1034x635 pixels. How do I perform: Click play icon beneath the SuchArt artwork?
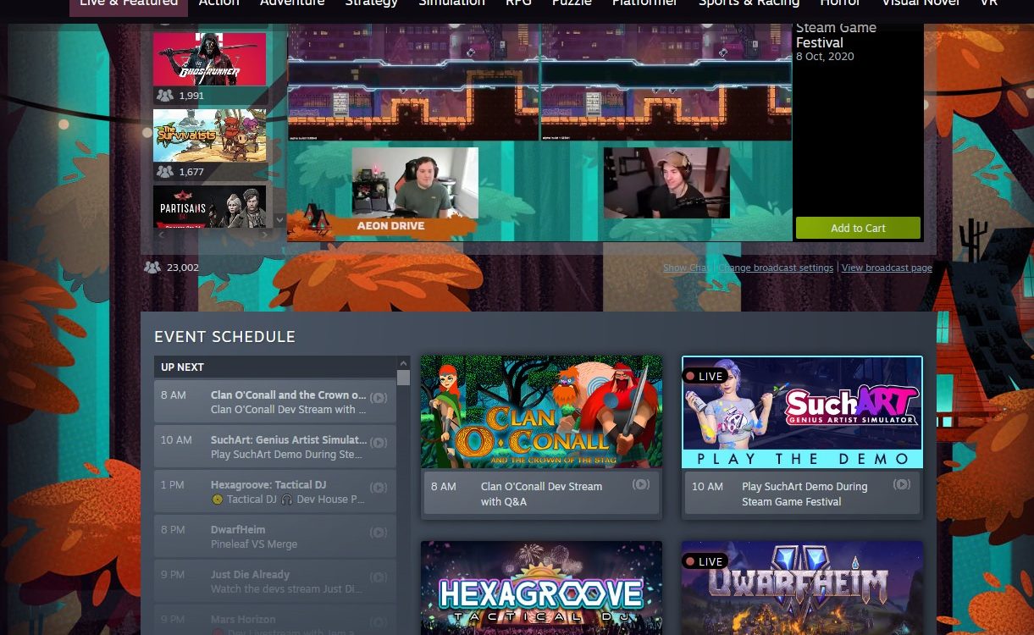point(902,484)
